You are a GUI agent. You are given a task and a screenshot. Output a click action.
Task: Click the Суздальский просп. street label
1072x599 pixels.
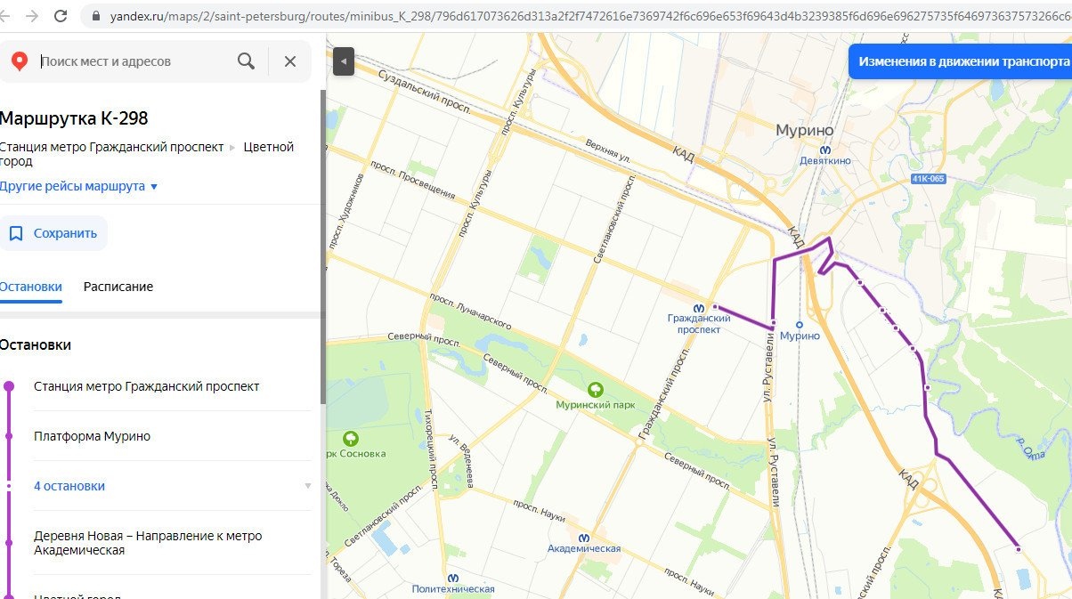point(426,92)
